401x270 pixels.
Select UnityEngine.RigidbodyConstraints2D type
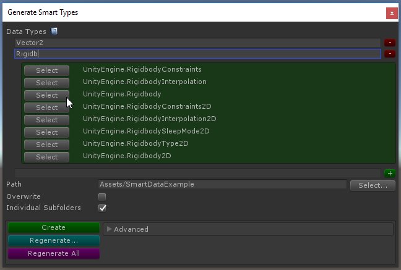click(47, 108)
